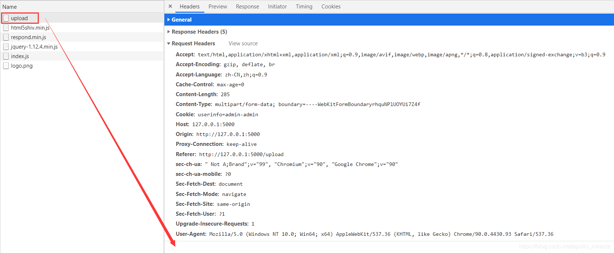
Task: Click the logo.png file icon
Action: tap(6, 66)
